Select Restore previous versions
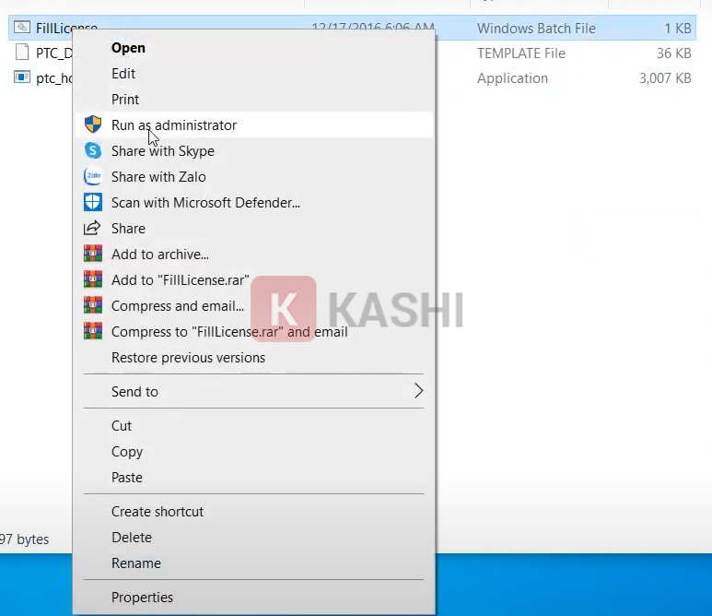Image resolution: width=712 pixels, height=616 pixels. point(188,357)
